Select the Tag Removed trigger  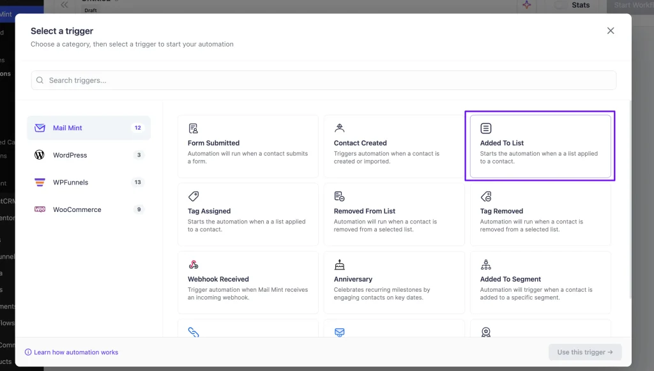point(540,215)
